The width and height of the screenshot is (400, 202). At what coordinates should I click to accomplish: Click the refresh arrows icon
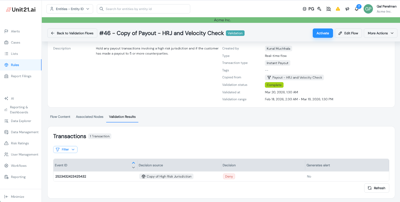pyautogui.click(x=370, y=188)
